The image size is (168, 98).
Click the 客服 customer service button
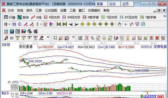pos(102,4)
